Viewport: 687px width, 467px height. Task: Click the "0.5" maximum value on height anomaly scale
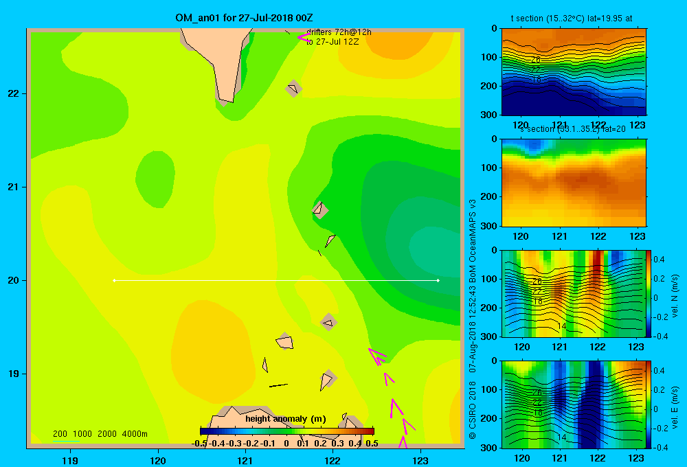coord(372,444)
